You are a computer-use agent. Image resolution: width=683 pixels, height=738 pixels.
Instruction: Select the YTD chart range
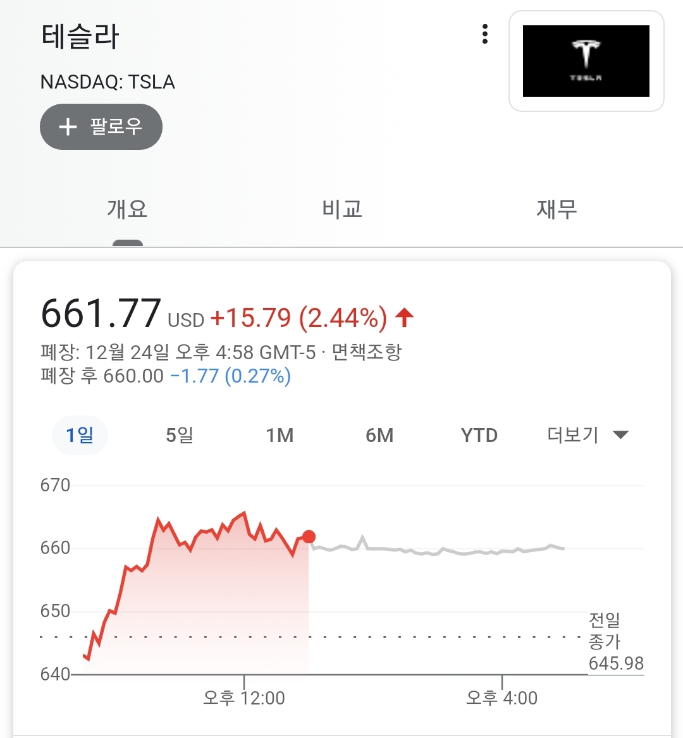[479, 435]
